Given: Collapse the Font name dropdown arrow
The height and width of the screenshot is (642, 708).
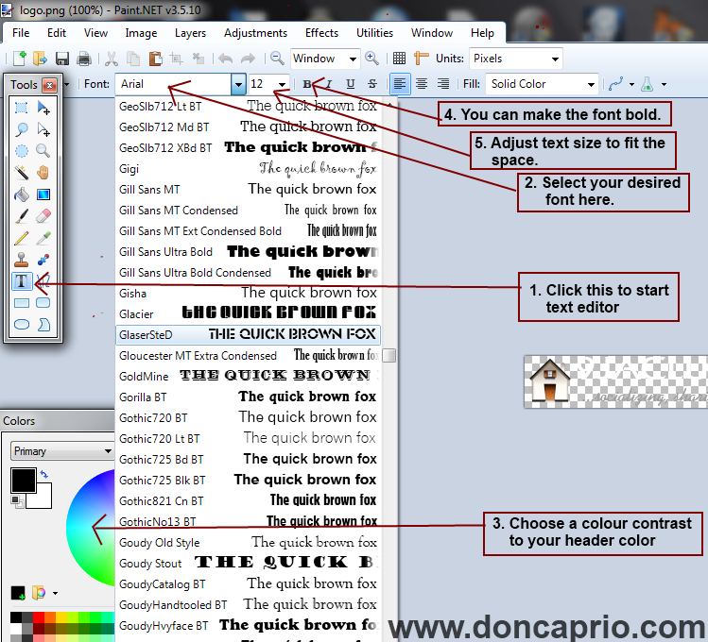Looking at the screenshot, I should [238, 84].
